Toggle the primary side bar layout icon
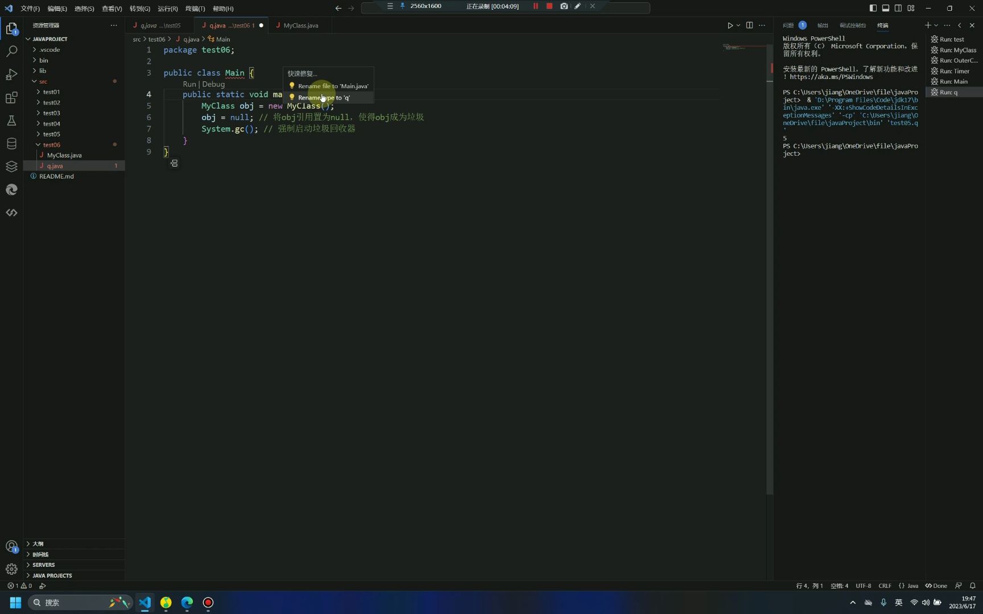This screenshot has height=614, width=983. point(873,8)
